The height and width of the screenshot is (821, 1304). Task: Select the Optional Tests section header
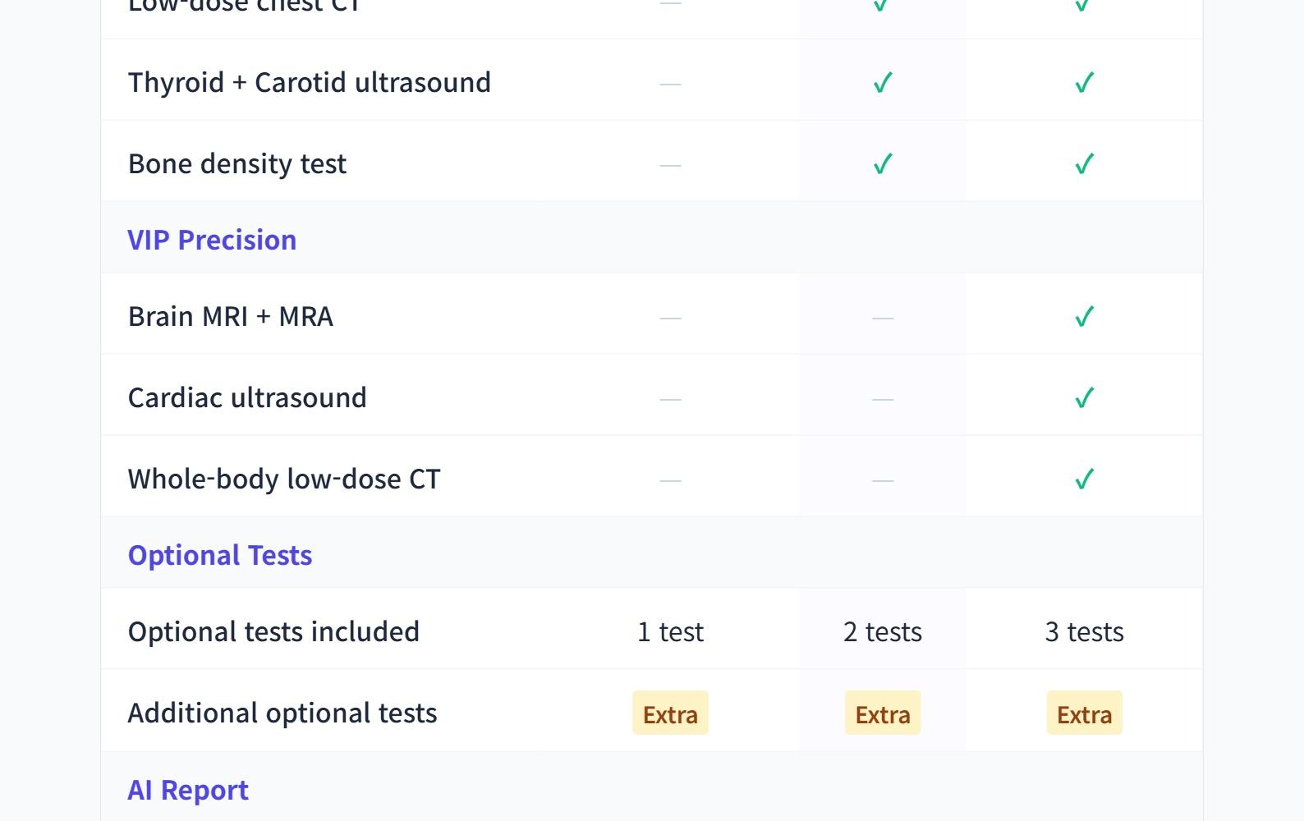[x=220, y=555]
